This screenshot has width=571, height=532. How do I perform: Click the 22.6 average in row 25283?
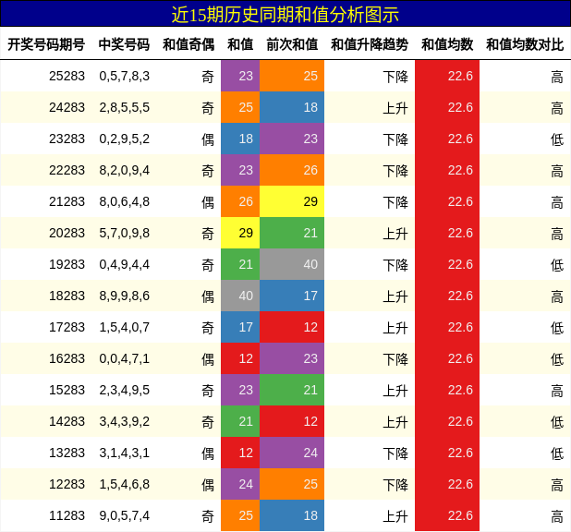[x=447, y=76]
